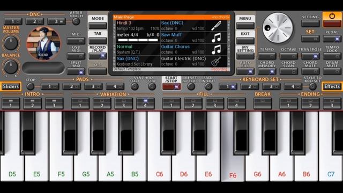Click the Reset Tap Tempo round button

191,86
